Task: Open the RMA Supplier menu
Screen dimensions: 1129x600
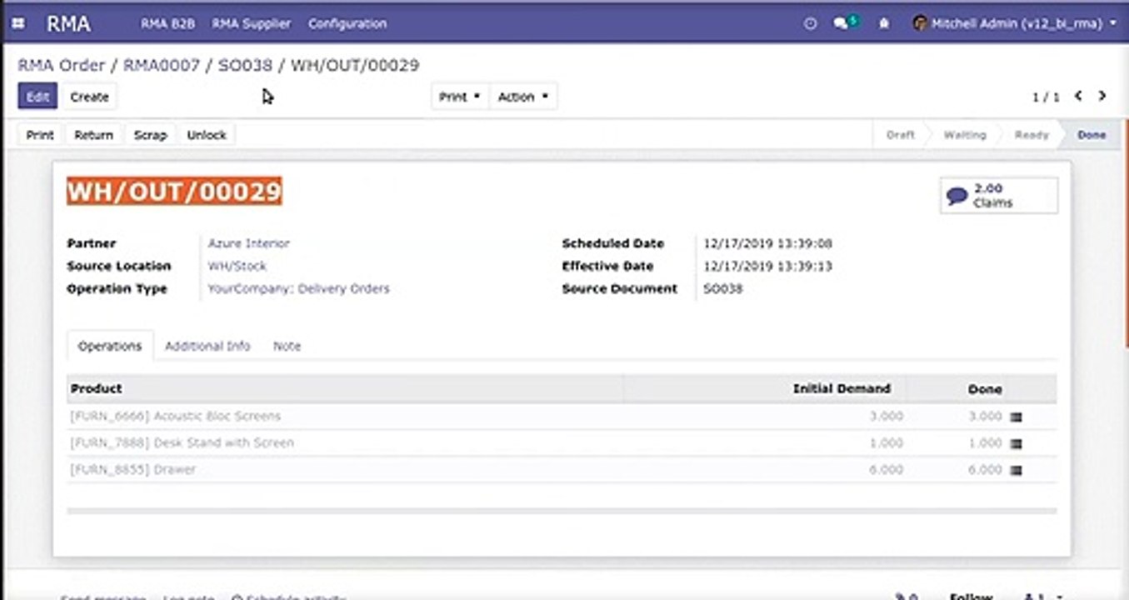Action: pyautogui.click(x=252, y=24)
